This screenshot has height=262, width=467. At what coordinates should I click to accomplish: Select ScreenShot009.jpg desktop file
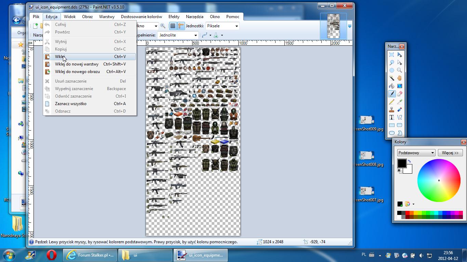(366, 123)
